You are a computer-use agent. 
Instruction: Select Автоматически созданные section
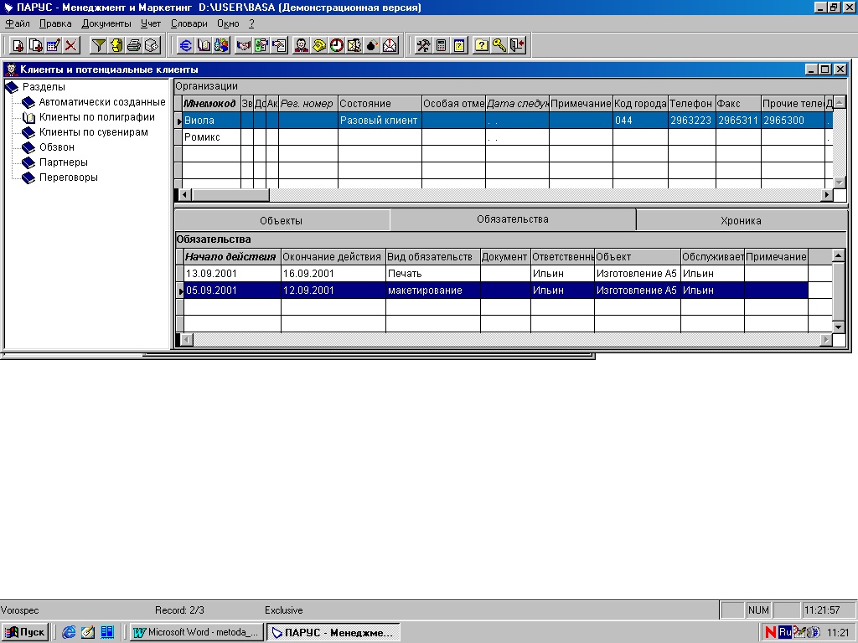coord(102,102)
